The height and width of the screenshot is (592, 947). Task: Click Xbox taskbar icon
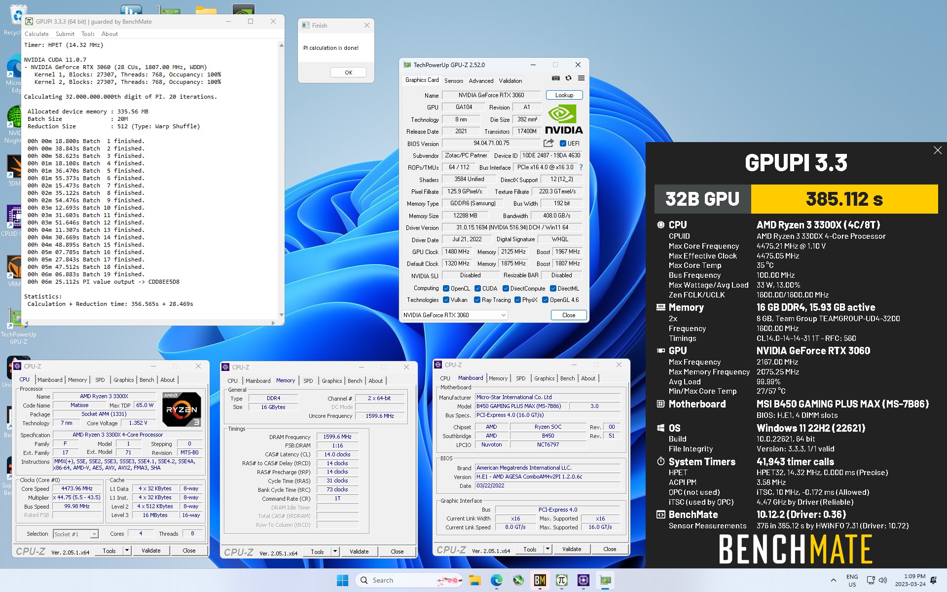click(x=518, y=580)
